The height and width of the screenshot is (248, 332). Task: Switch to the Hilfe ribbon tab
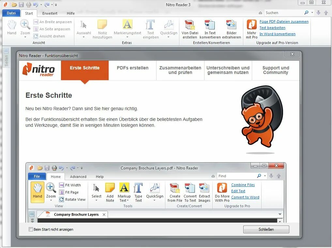coord(71,13)
